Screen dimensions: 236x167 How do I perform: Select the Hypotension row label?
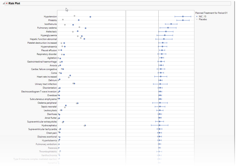pyautogui.click(x=50, y=17)
